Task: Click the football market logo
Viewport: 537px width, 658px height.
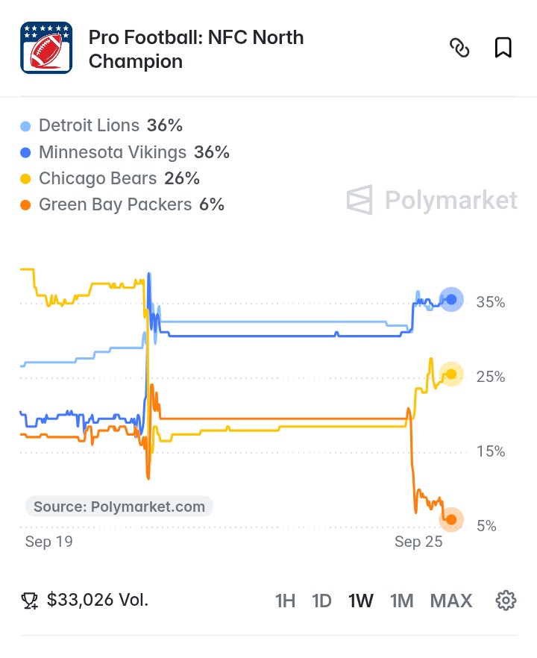Action: (46, 48)
